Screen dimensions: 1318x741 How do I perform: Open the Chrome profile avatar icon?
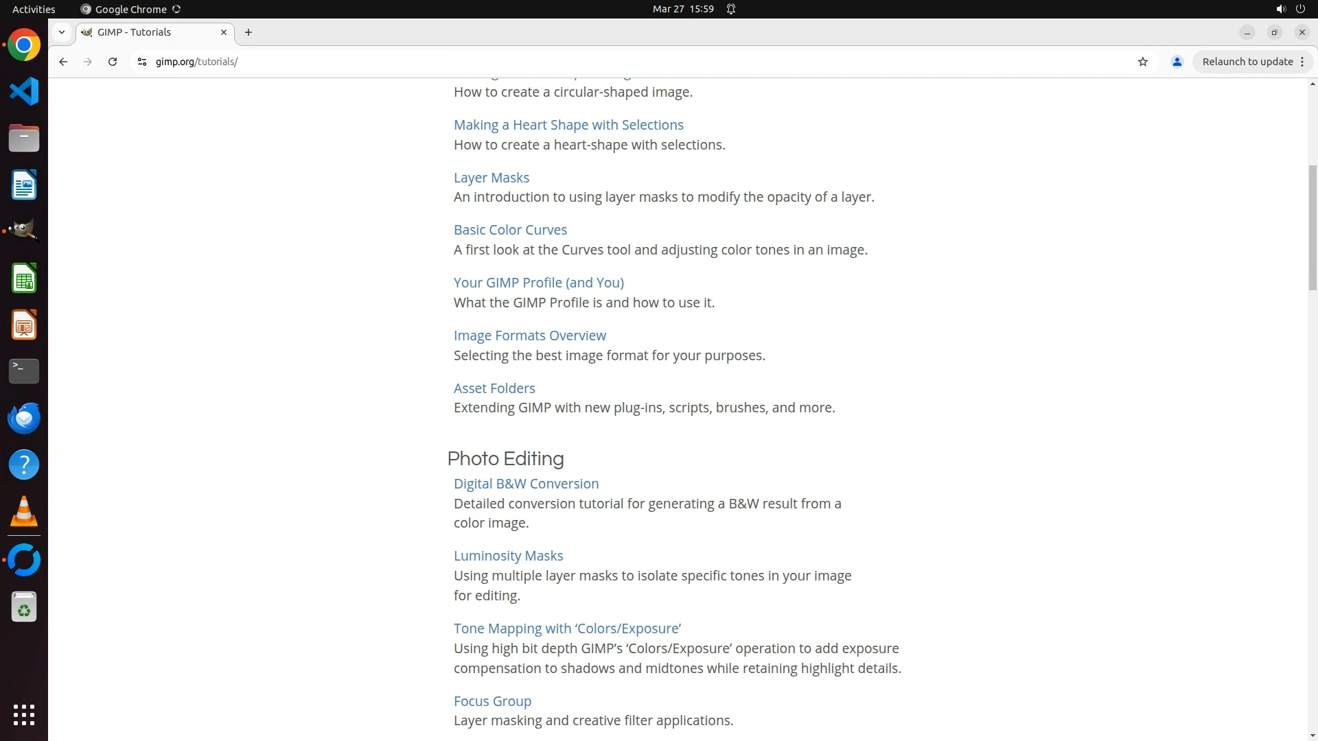1177,62
